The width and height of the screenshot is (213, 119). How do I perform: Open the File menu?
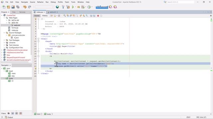(x=7, y=2)
